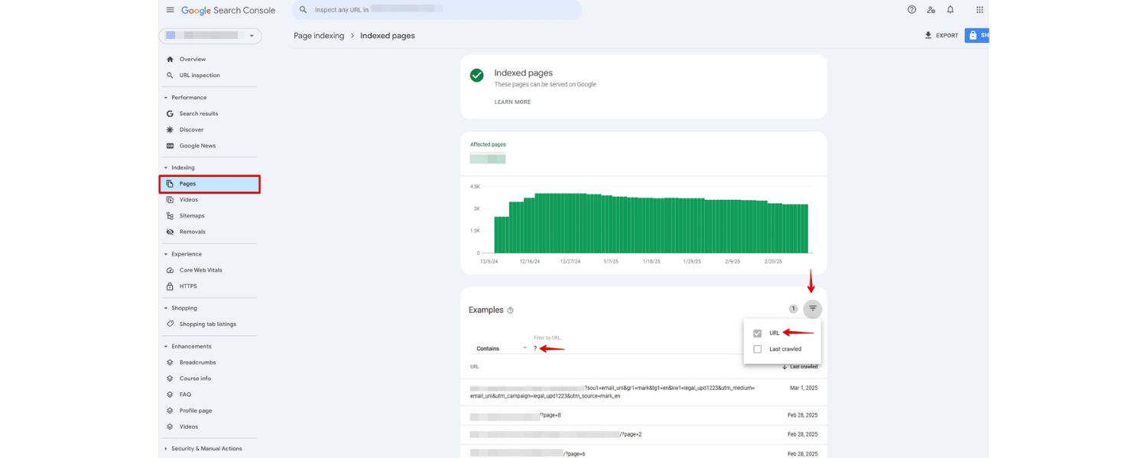
Task: Click the LEARN MORE link
Action: [512, 102]
